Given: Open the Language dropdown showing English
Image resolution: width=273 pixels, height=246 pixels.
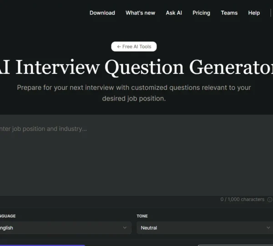Looking at the screenshot, I should coord(64,228).
